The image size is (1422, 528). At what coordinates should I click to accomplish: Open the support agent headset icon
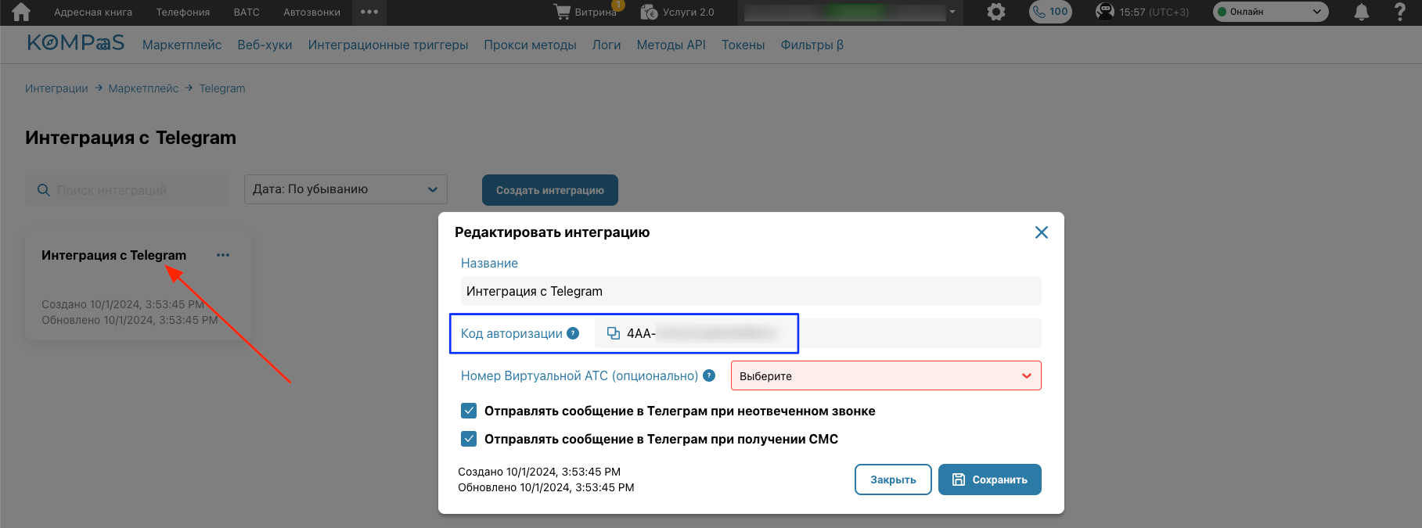click(x=1104, y=12)
